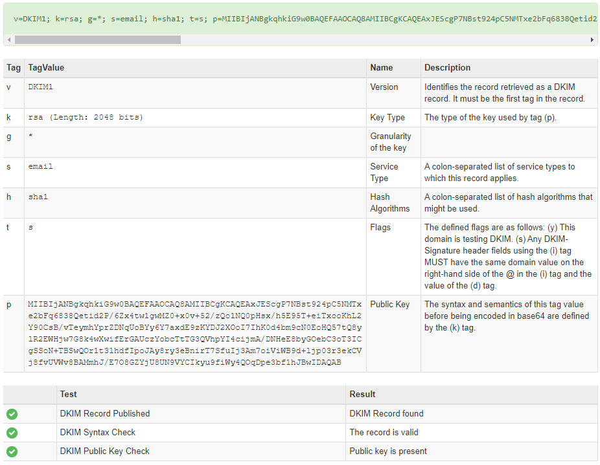Image resolution: width=600 pixels, height=465 pixels.
Task: Click the description 'The syntax and semantics of this tag value'
Action: (x=506, y=316)
